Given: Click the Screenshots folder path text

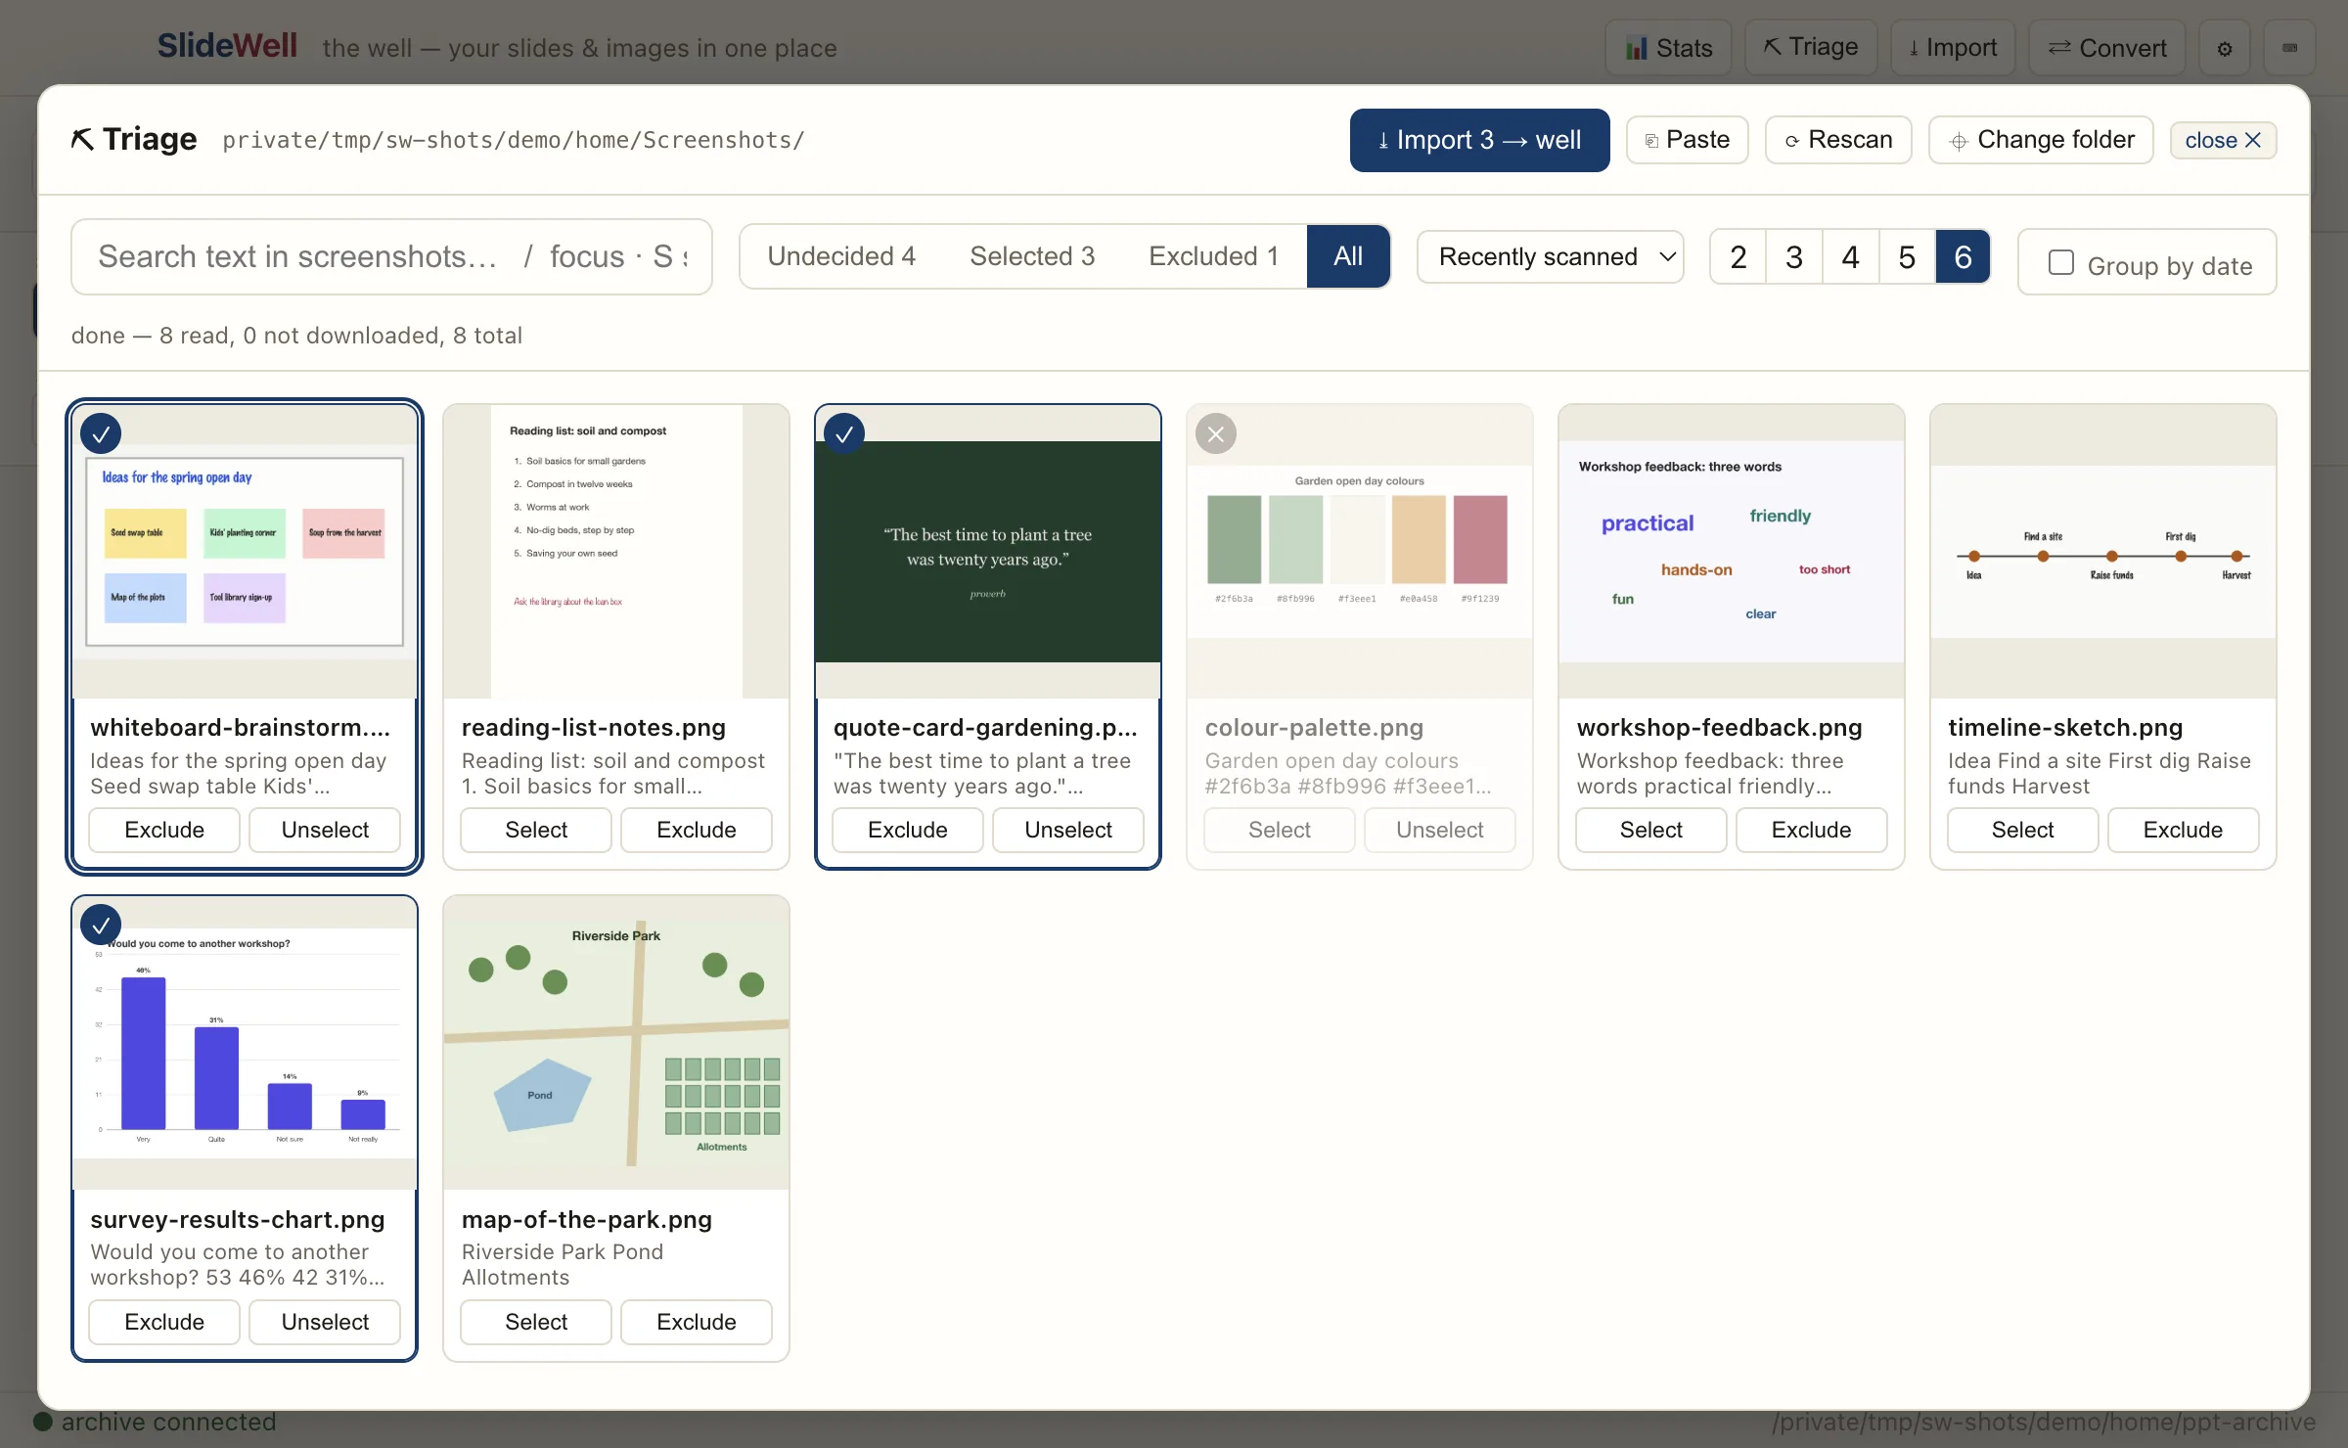Looking at the screenshot, I should coord(514,140).
